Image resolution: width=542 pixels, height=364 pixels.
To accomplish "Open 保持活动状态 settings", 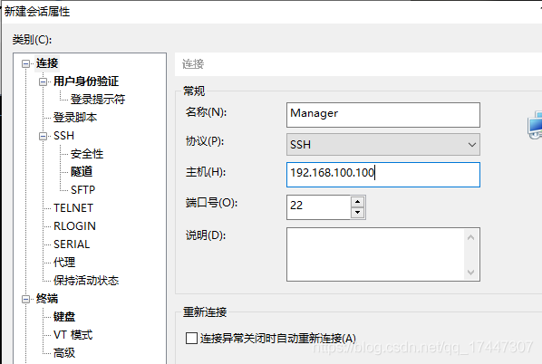I will coord(86,281).
